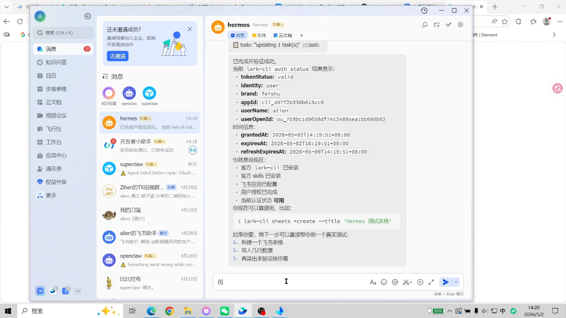Click the hermes bot avatar in chat header
This screenshot has width=566, height=318.
(218, 27)
